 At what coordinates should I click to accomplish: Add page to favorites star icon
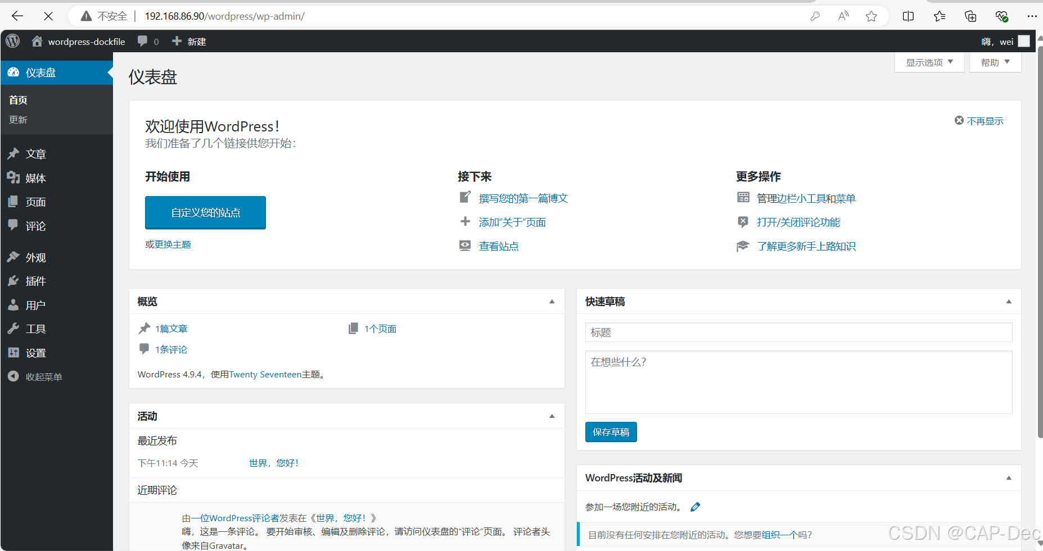(x=872, y=16)
